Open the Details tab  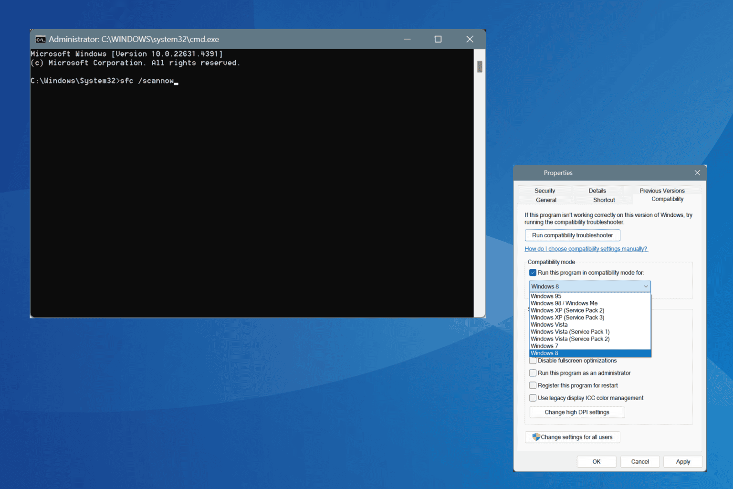(597, 191)
